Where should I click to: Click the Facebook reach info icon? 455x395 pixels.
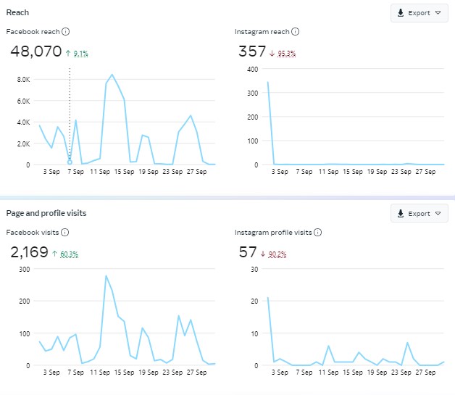coord(66,32)
